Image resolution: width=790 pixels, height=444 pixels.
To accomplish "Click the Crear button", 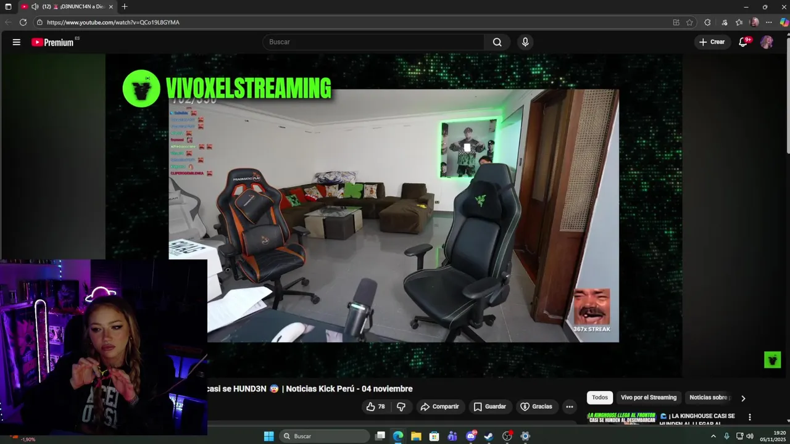I will [x=712, y=42].
